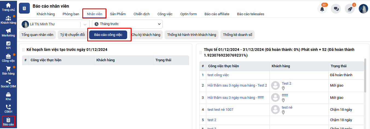
Task: Click the task table vertical scrollbar
Action: click(x=365, y=76)
